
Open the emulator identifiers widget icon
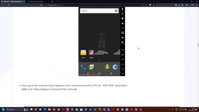pyautogui.click(x=123, y=33)
